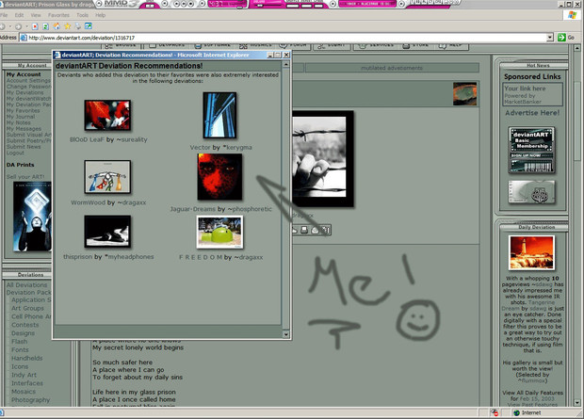Click the Internet zone globe in status bar
The height and width of the screenshot is (419, 584).
click(x=516, y=412)
